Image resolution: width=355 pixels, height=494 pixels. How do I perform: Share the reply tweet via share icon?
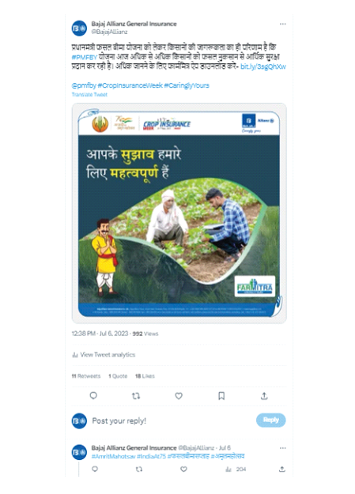(x=282, y=469)
